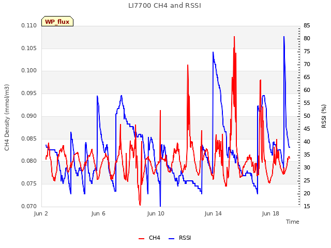The width and height of the screenshot is (331, 248).
Task: Click the CH4 Density (mmol/m3) axis title
Action: click(x=7, y=117)
